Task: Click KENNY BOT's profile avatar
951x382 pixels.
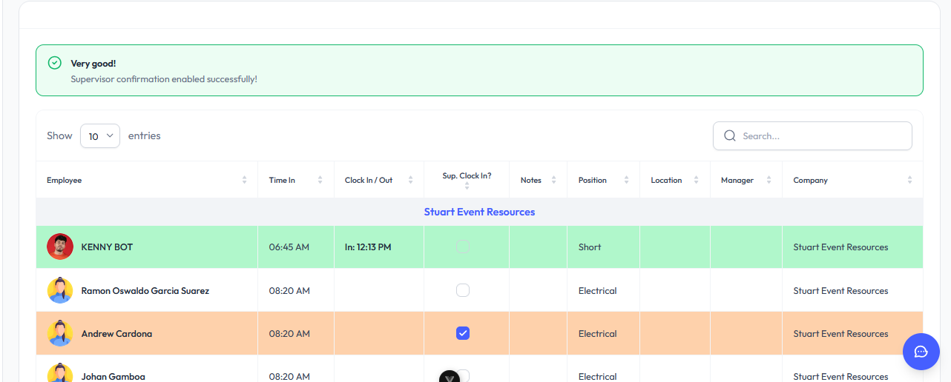Action: (60, 247)
